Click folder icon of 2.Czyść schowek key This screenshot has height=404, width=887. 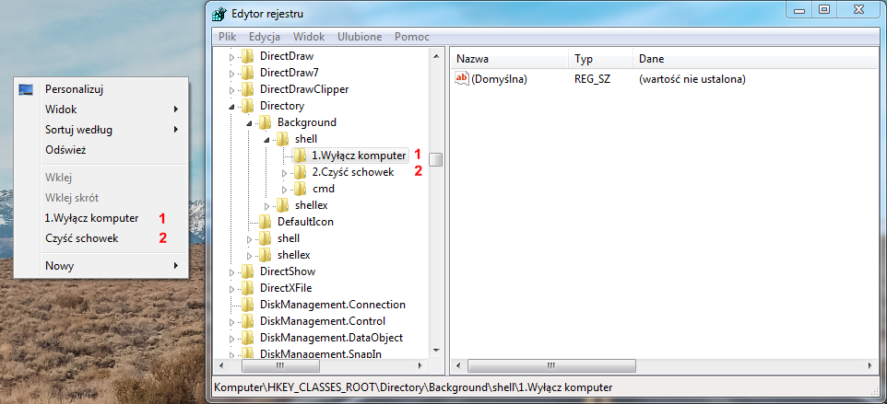coord(300,171)
